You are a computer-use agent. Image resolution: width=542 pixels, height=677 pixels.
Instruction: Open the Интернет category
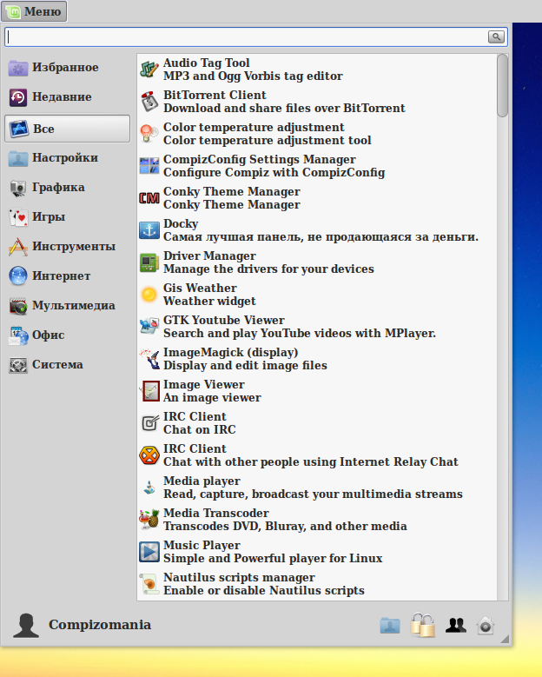(x=67, y=275)
